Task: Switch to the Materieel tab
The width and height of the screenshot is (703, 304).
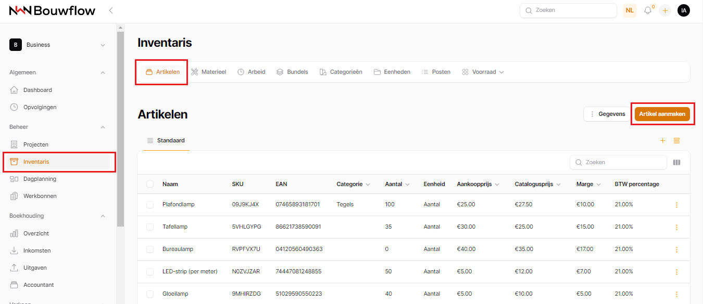Action: tap(208, 72)
